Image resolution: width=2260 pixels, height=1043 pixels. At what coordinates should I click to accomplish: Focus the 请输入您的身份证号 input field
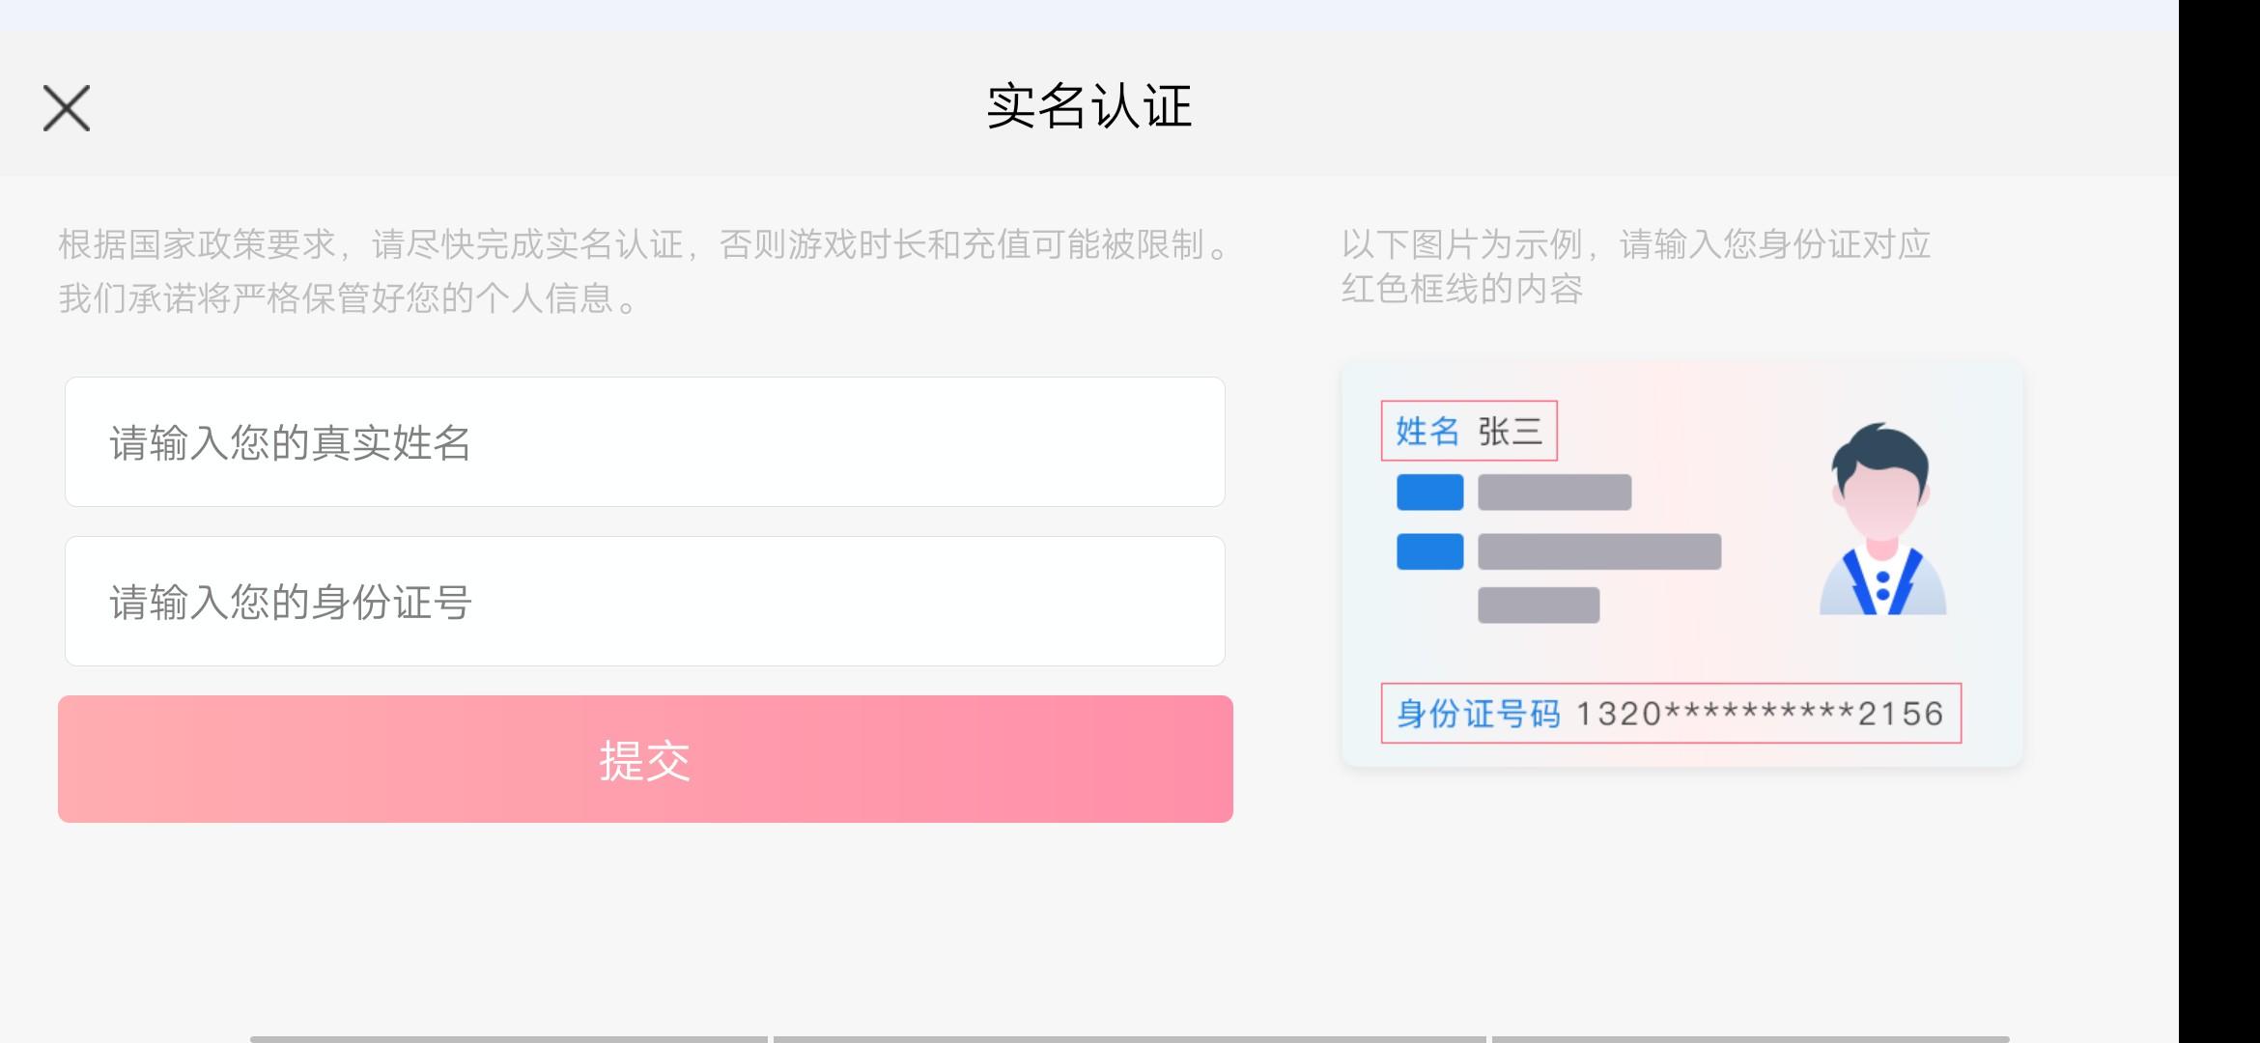[645, 601]
